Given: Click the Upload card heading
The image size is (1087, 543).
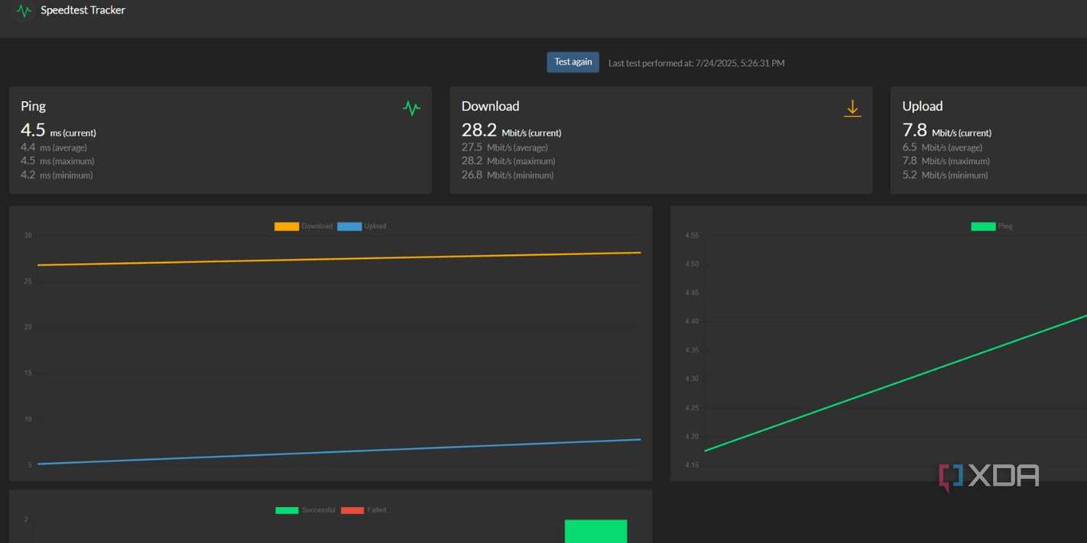Looking at the screenshot, I should point(922,106).
